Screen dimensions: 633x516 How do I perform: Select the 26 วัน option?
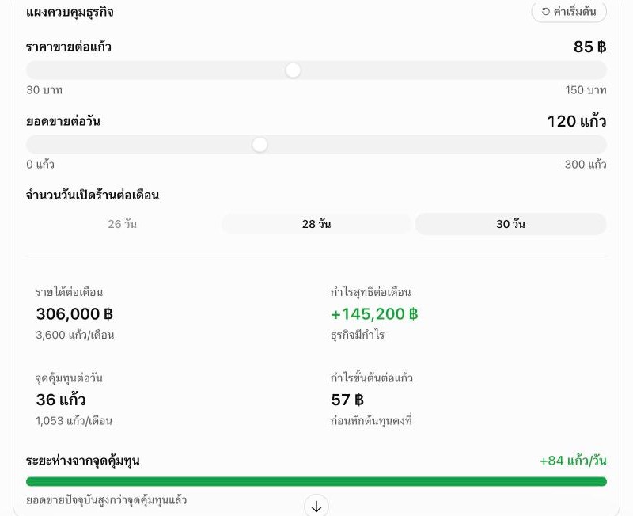tap(123, 224)
